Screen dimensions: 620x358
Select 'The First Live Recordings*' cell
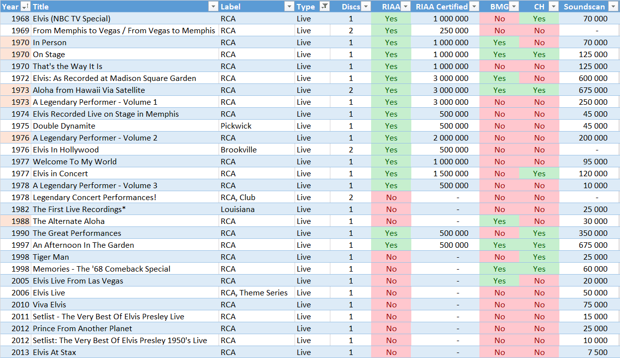(125, 209)
